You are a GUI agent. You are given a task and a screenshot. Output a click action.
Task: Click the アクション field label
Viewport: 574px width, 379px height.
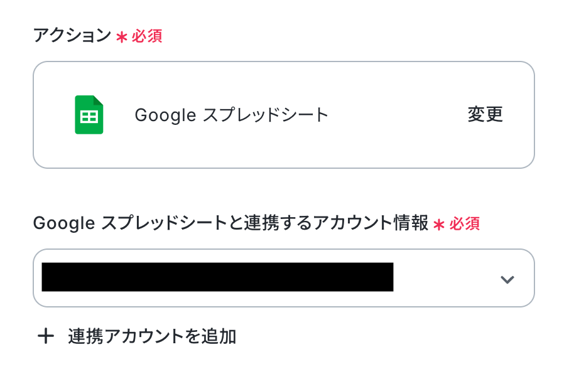pos(72,36)
